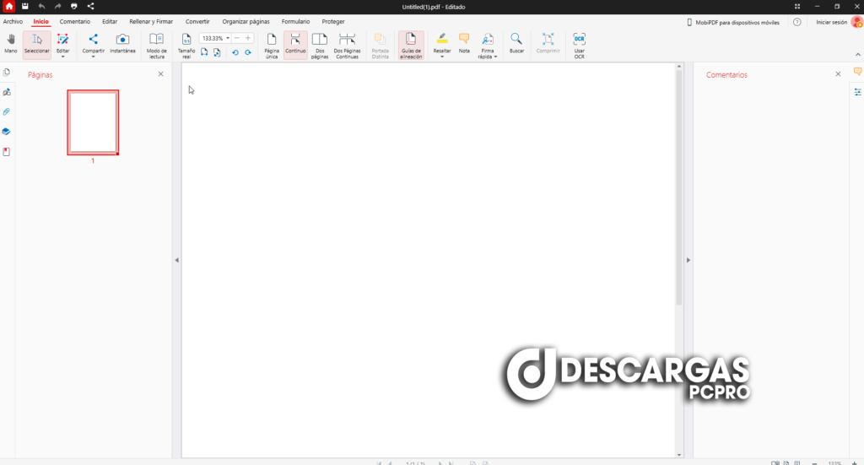This screenshot has width=864, height=465.
Task: Open attachments panel via paperclip icon
Action: (7, 111)
